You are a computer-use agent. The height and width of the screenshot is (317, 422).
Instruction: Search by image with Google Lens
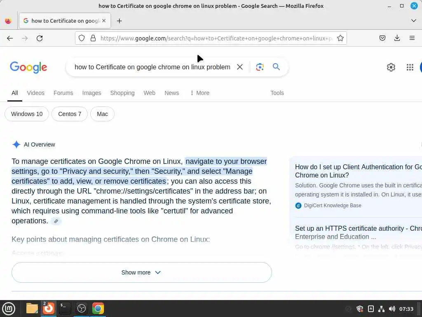pyautogui.click(x=260, y=67)
